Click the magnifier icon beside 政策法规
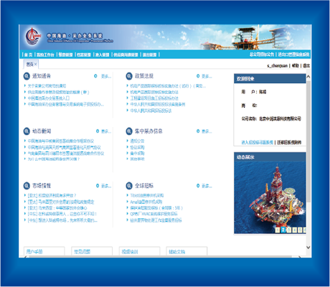Viewport: 330px width, 287px height. click(129, 76)
